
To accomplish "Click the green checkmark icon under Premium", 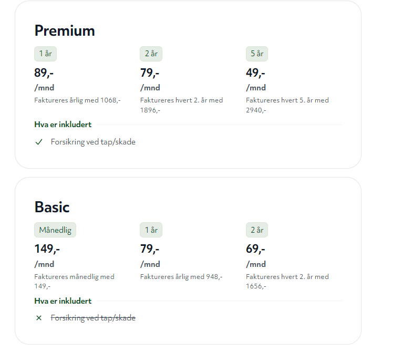I will pos(39,142).
